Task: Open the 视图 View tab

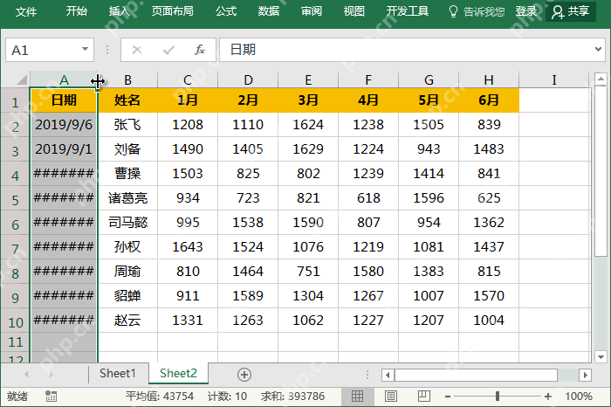Action: pyautogui.click(x=354, y=11)
